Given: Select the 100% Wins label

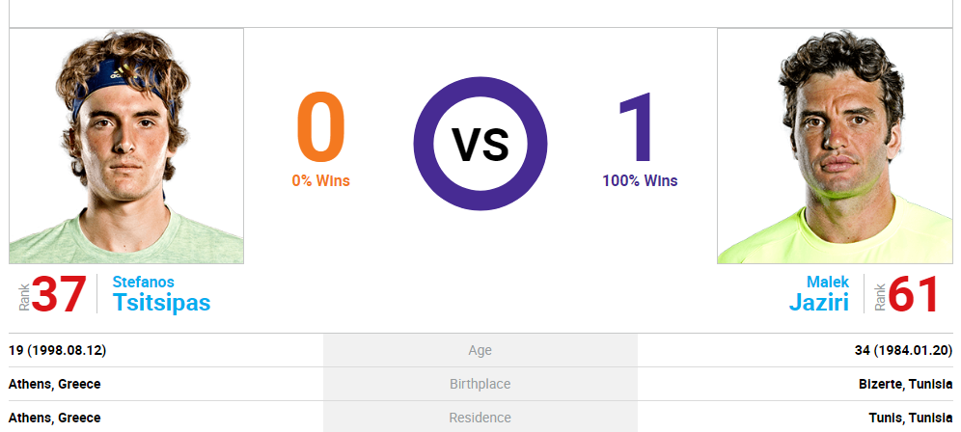Looking at the screenshot, I should [640, 180].
